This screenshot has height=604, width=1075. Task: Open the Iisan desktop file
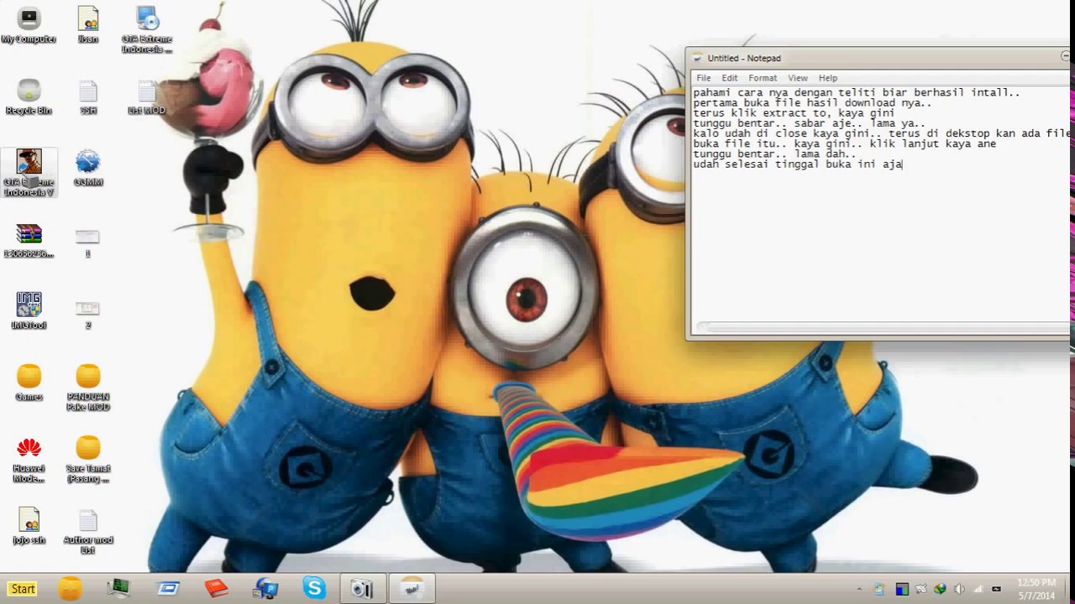tap(87, 26)
